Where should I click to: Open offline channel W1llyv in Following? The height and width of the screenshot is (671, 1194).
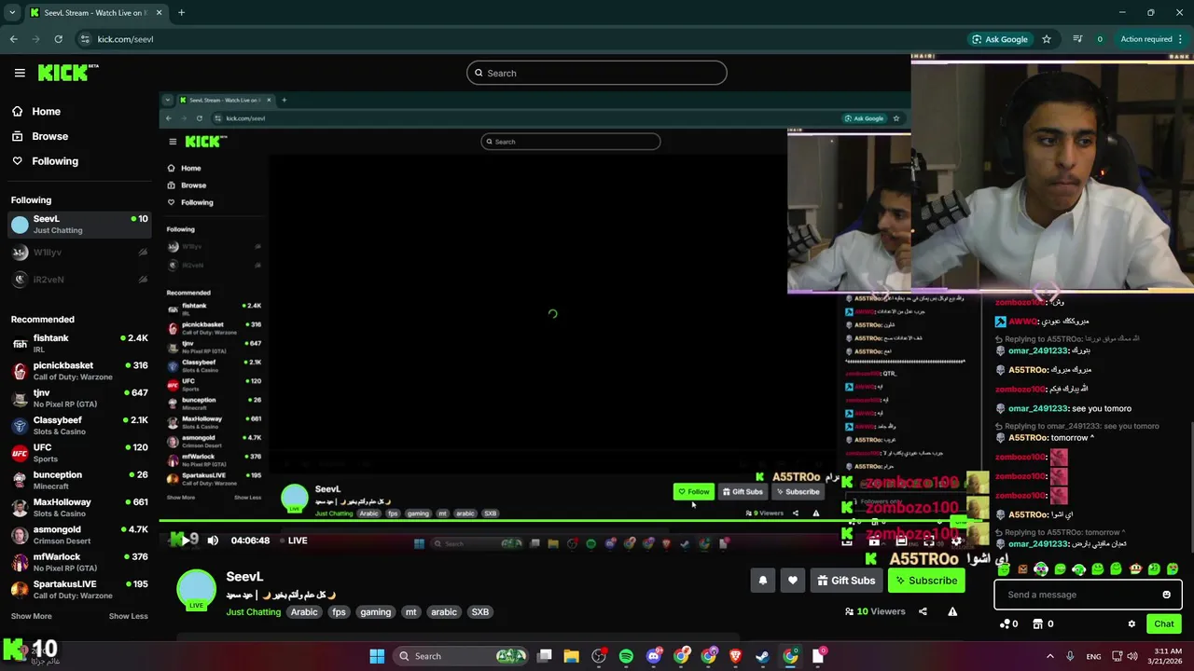point(77,253)
